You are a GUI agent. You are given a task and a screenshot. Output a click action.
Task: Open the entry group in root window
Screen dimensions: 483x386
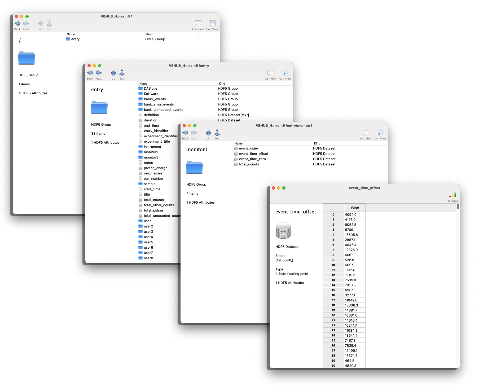(75, 39)
